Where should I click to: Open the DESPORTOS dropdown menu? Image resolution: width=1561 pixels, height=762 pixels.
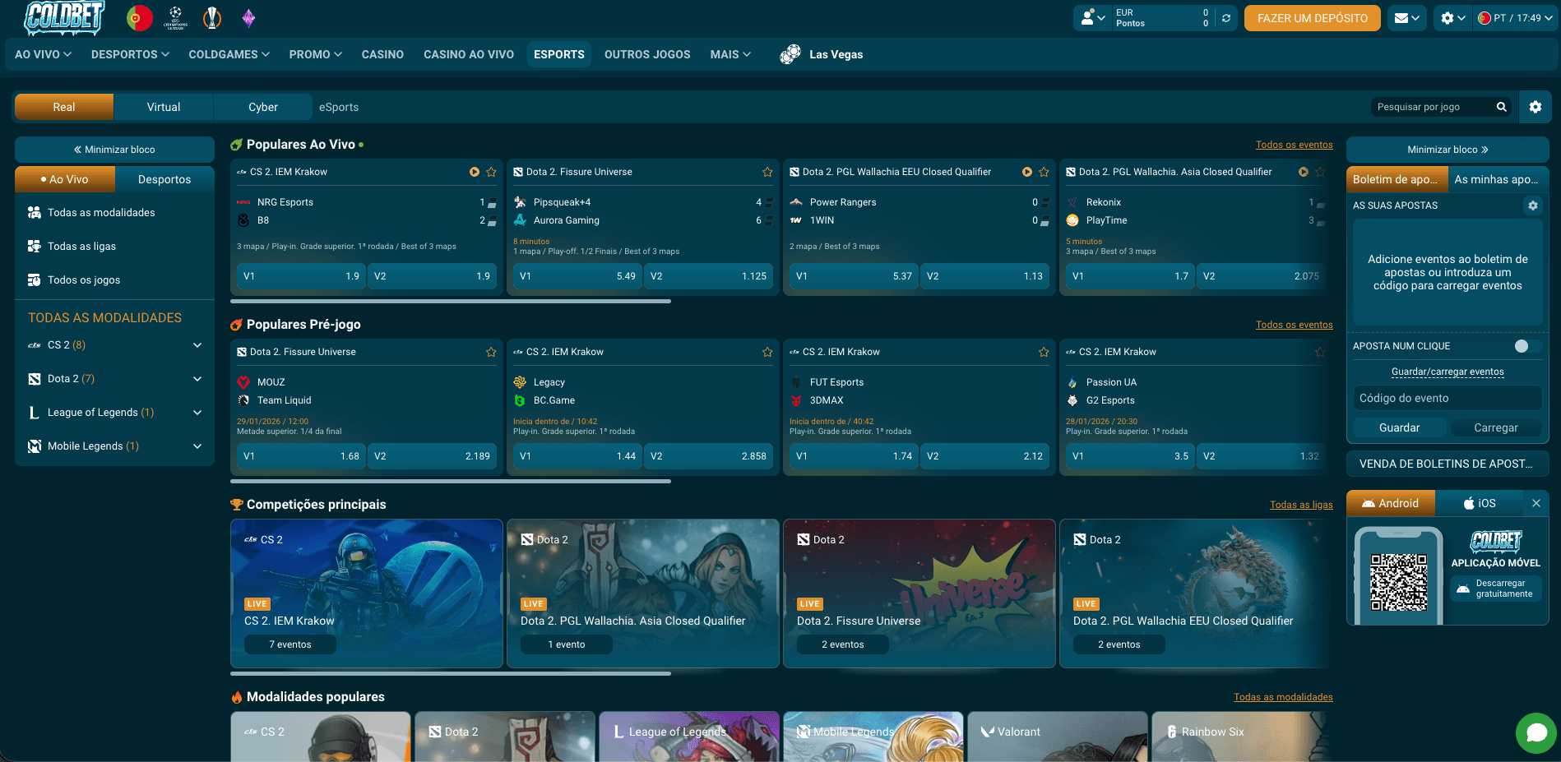point(130,54)
